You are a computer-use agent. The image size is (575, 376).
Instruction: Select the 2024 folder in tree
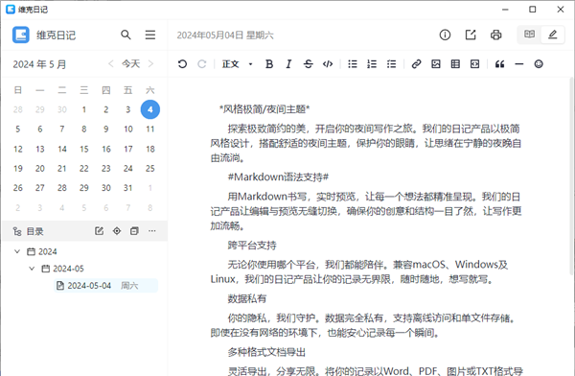coord(42,251)
